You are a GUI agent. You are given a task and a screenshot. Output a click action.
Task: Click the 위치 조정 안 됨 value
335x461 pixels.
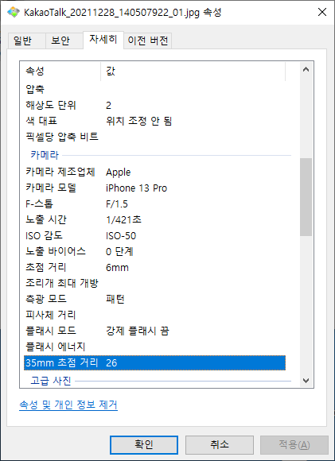coord(138,121)
